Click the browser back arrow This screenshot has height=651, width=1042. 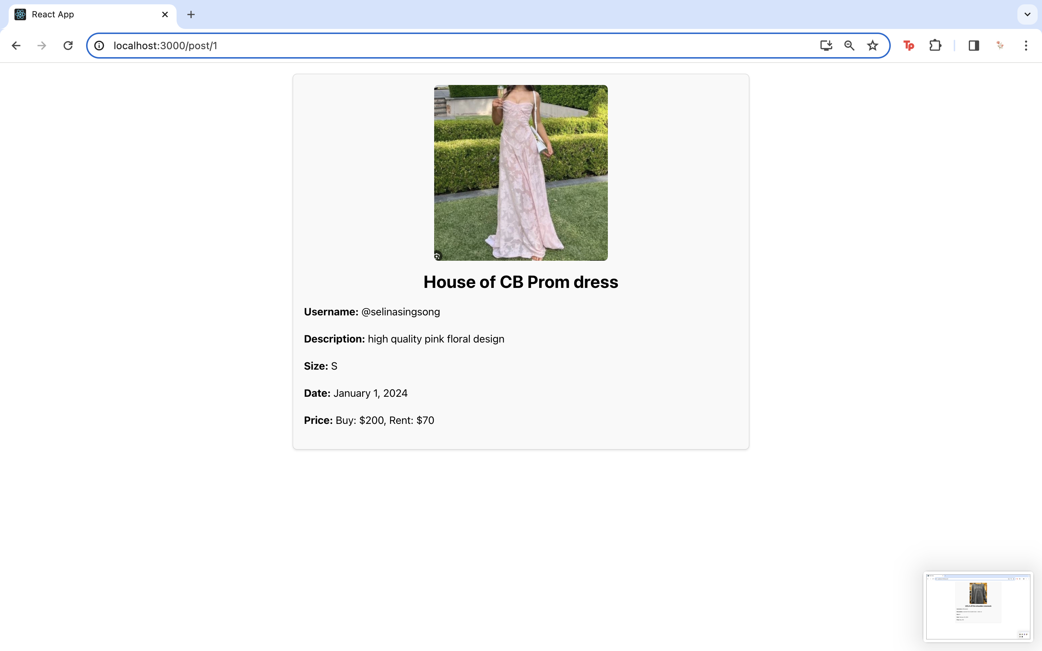click(16, 46)
